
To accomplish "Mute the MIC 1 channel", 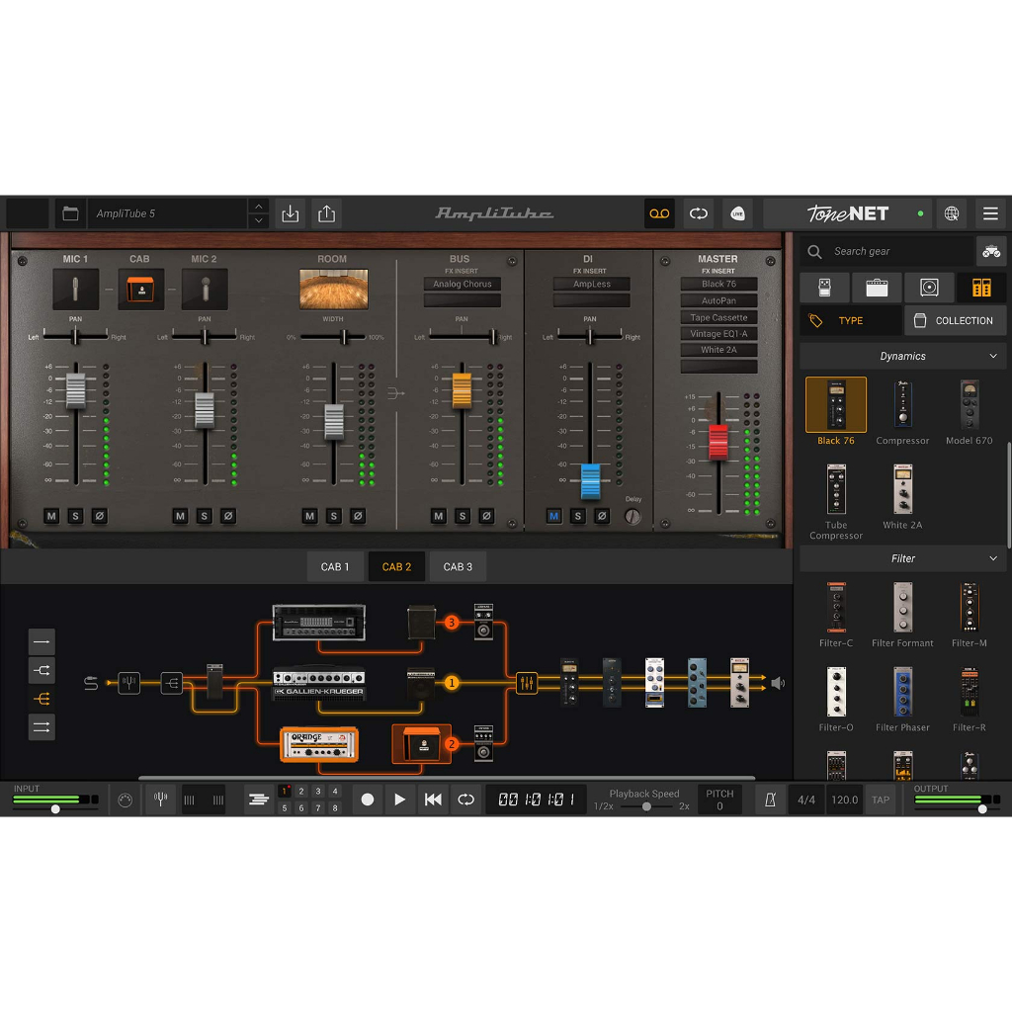I will (51, 516).
